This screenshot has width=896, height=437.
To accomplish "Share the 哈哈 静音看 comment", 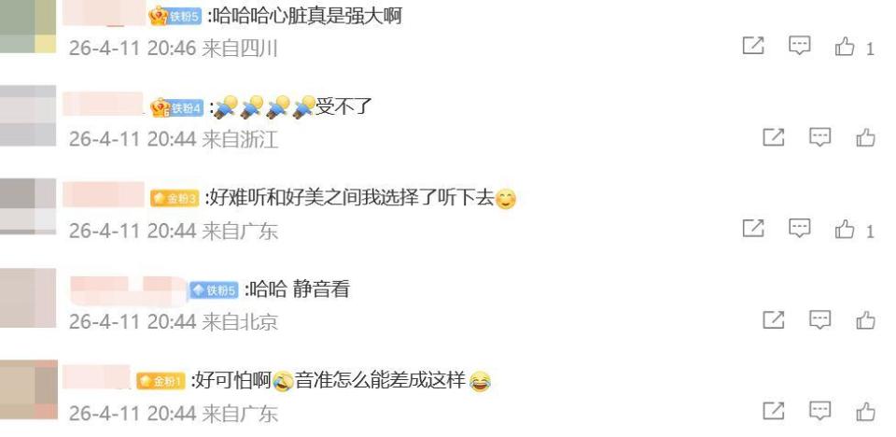I will [774, 320].
